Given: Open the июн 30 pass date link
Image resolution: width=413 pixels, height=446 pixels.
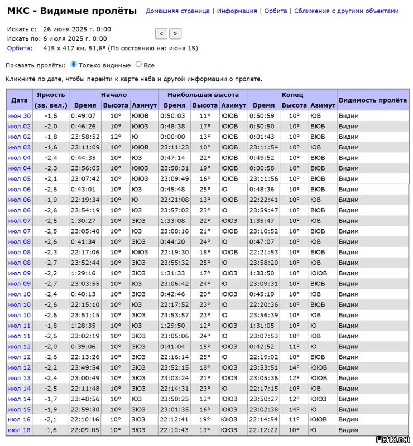Looking at the screenshot, I should (20, 116).
